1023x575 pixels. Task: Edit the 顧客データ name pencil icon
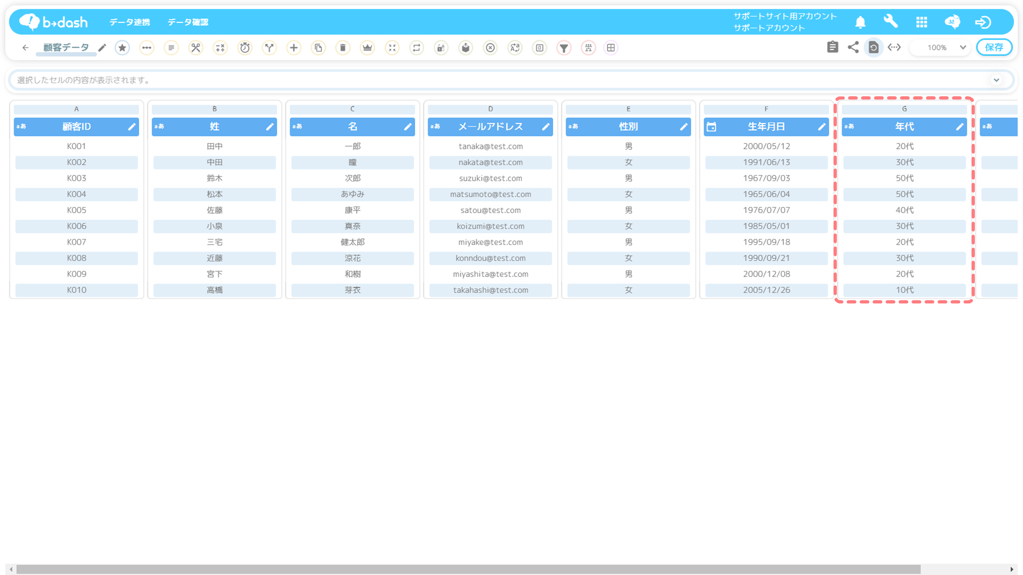coord(102,48)
